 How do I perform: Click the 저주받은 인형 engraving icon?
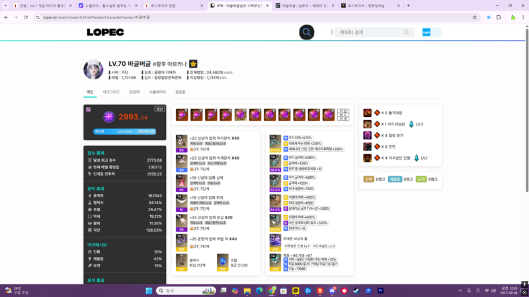(367, 158)
